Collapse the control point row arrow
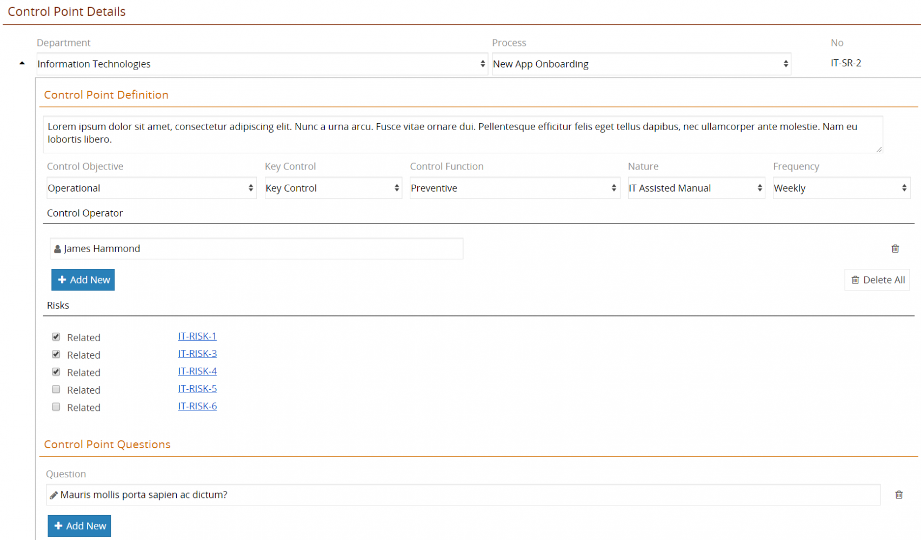 tap(22, 63)
